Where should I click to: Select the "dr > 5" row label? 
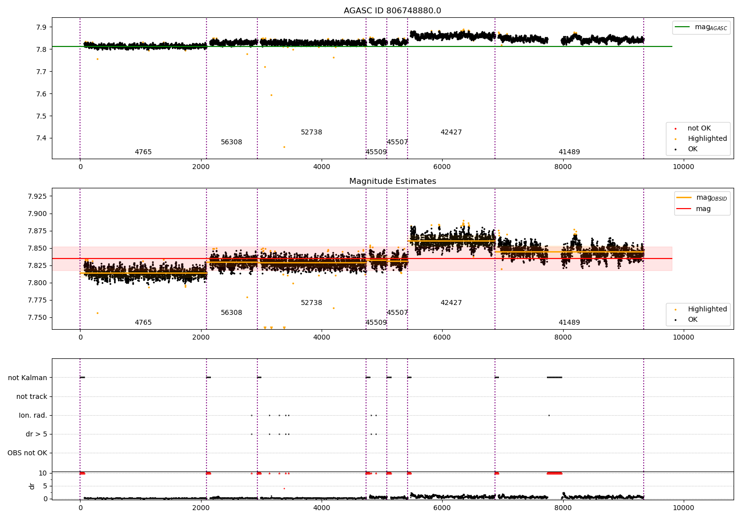[37, 434]
